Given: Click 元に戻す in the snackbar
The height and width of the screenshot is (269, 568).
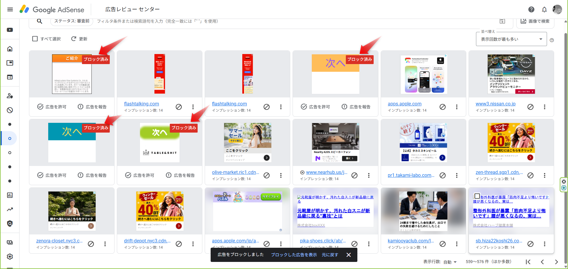Looking at the screenshot, I should (330, 255).
